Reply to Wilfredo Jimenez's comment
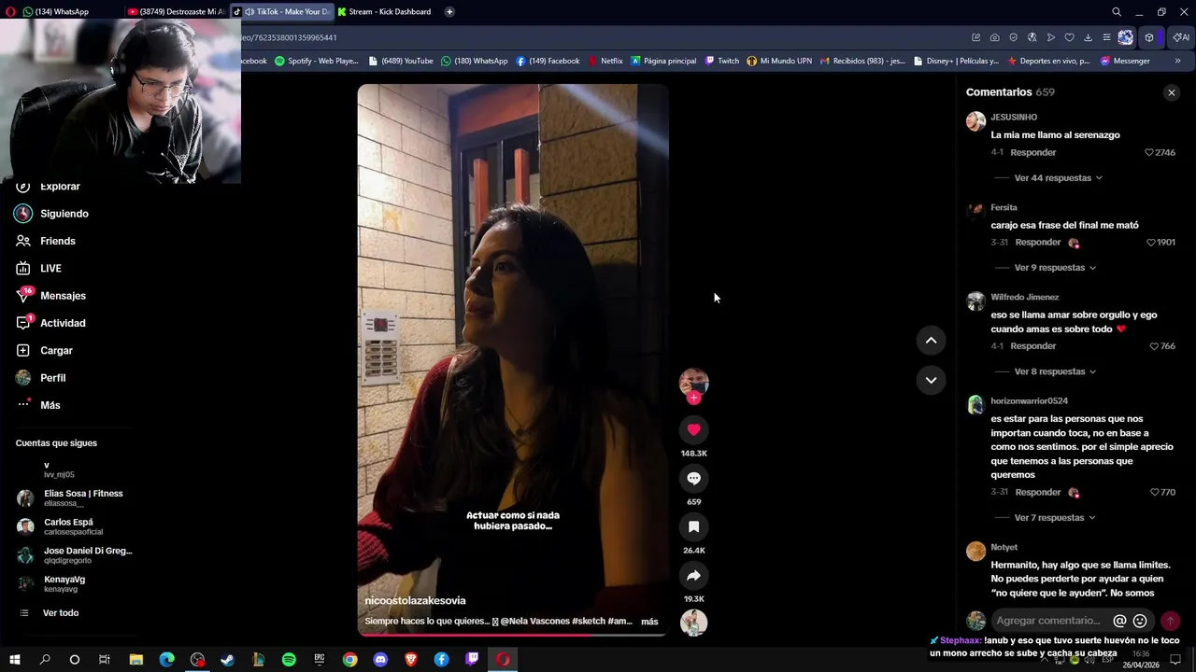1196x672 pixels. tap(1032, 346)
